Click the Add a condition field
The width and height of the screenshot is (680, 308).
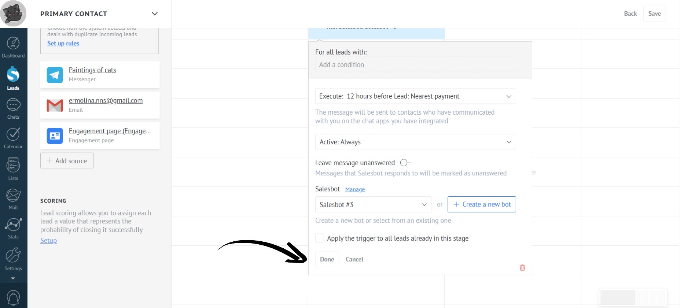pos(415,65)
